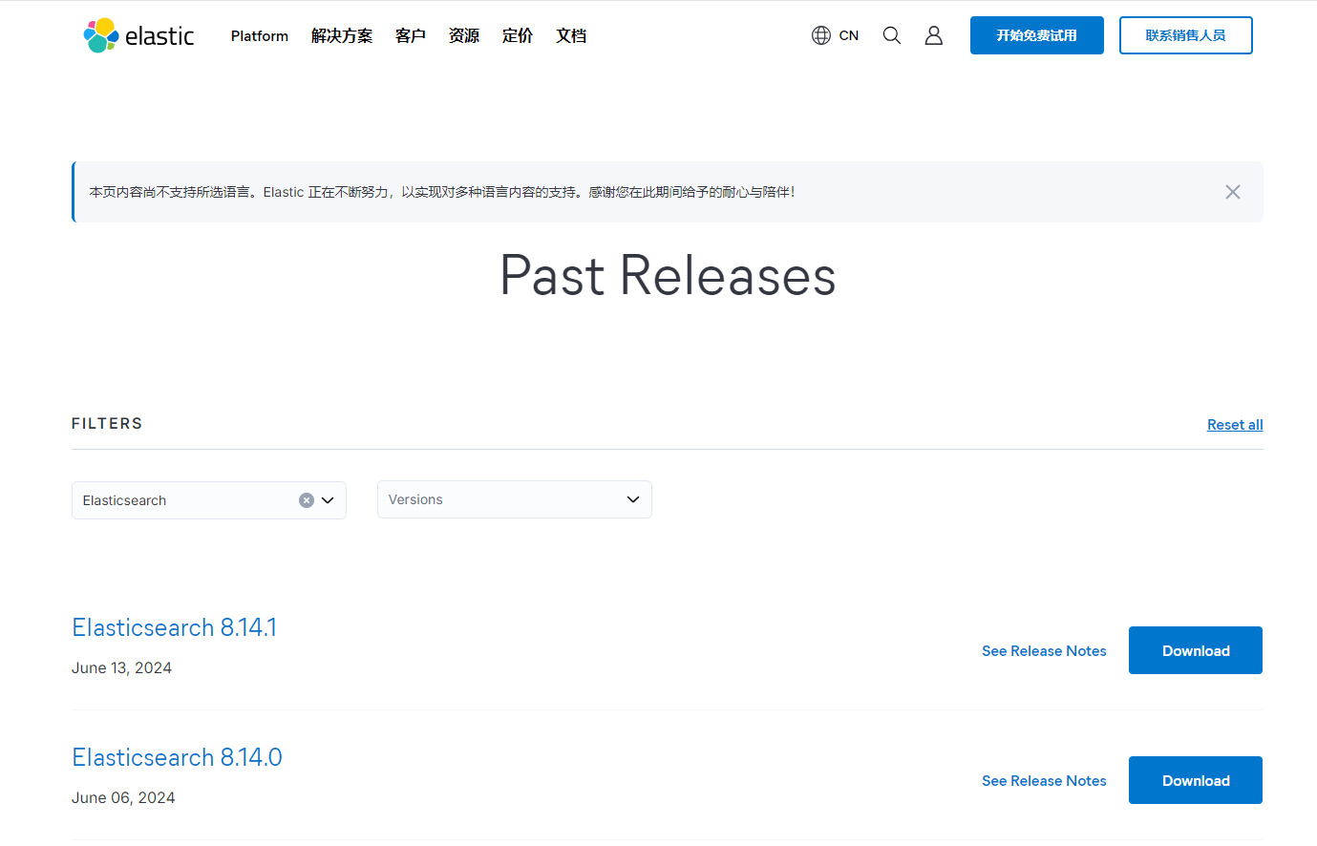Click the Elastic logo

(138, 35)
